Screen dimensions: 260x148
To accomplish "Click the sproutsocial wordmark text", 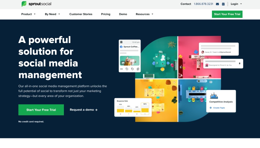I will (40, 4).
